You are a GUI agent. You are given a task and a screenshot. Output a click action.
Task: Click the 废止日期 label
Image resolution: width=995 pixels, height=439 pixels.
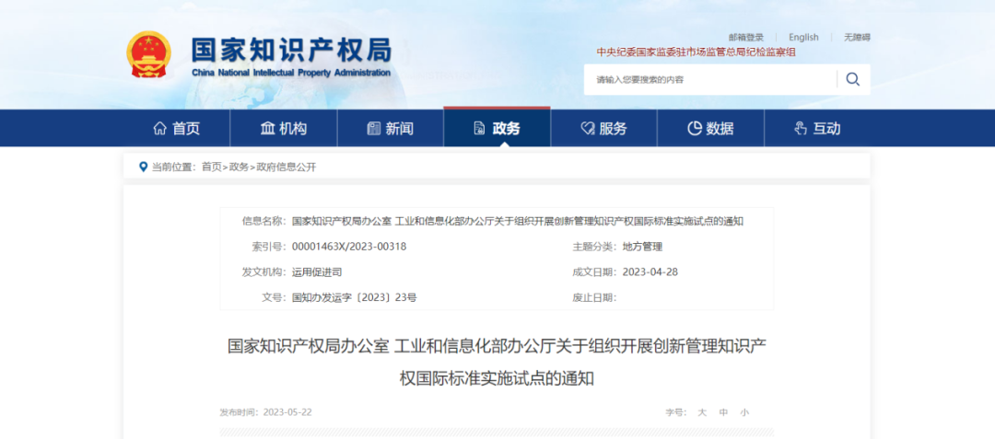[594, 297]
